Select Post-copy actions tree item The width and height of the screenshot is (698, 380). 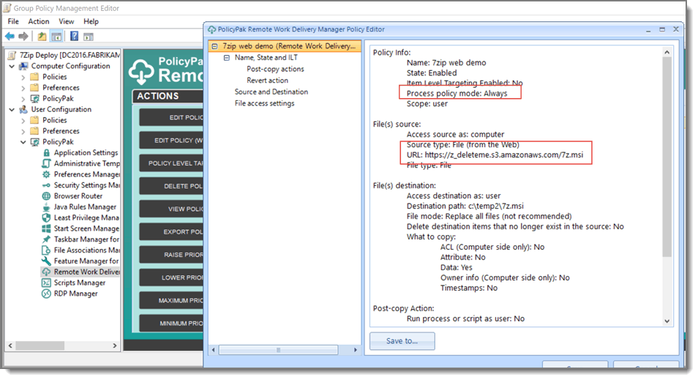click(276, 69)
